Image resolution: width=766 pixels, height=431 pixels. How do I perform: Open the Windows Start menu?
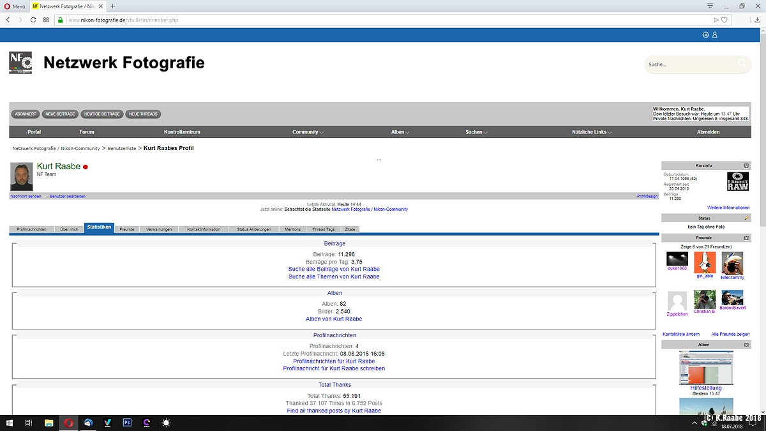point(10,423)
